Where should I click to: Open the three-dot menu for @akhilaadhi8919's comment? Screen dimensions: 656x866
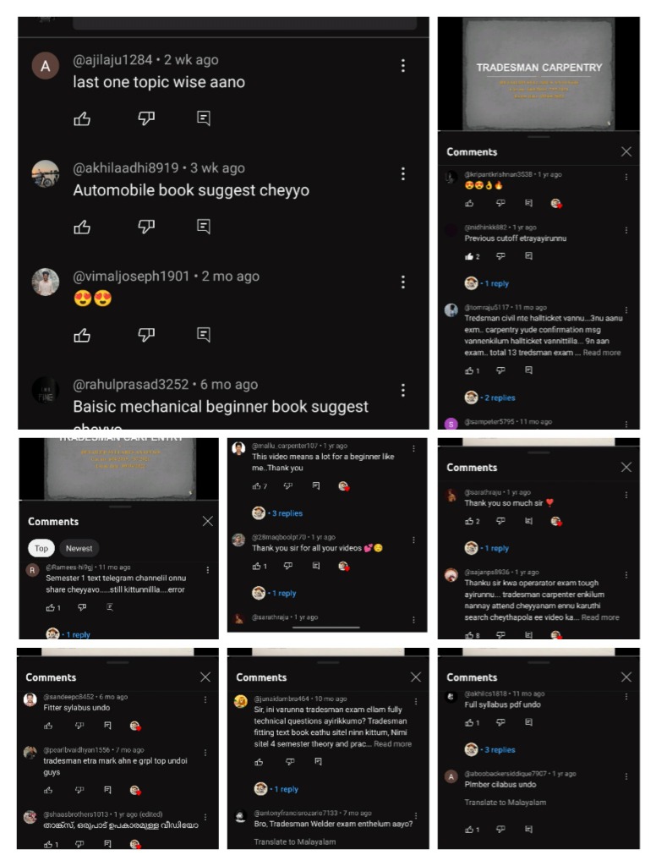(403, 174)
